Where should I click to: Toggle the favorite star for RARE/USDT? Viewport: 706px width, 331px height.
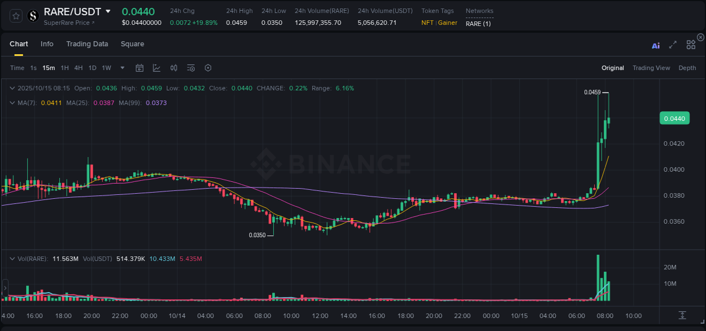click(x=15, y=16)
